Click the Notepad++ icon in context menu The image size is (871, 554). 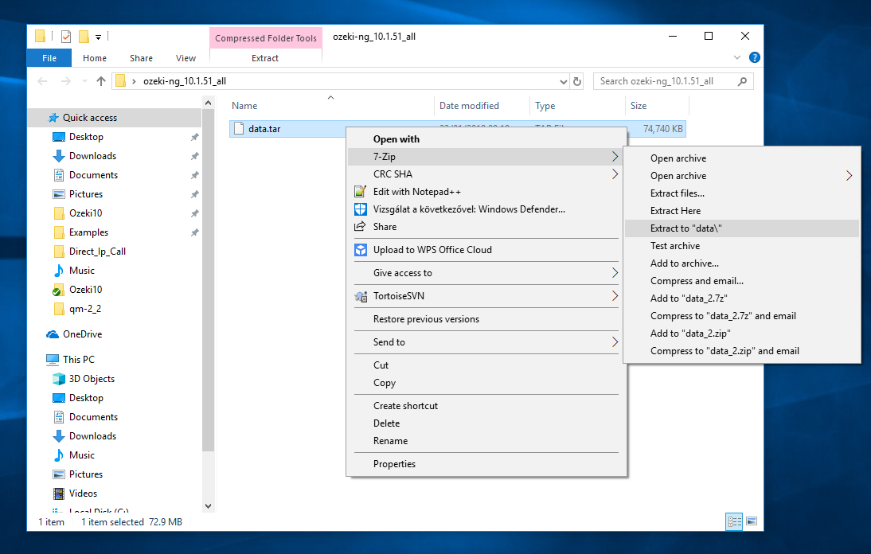tap(360, 192)
